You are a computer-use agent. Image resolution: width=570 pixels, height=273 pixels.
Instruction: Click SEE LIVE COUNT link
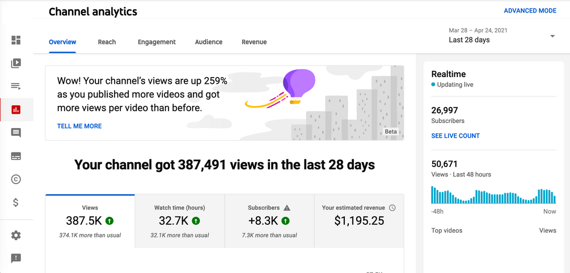455,136
